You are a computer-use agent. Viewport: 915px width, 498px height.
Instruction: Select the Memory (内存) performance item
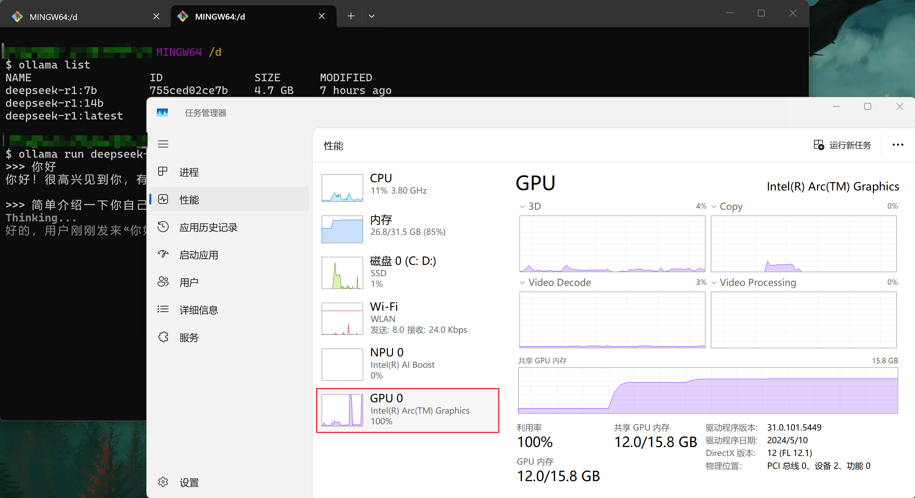point(408,229)
